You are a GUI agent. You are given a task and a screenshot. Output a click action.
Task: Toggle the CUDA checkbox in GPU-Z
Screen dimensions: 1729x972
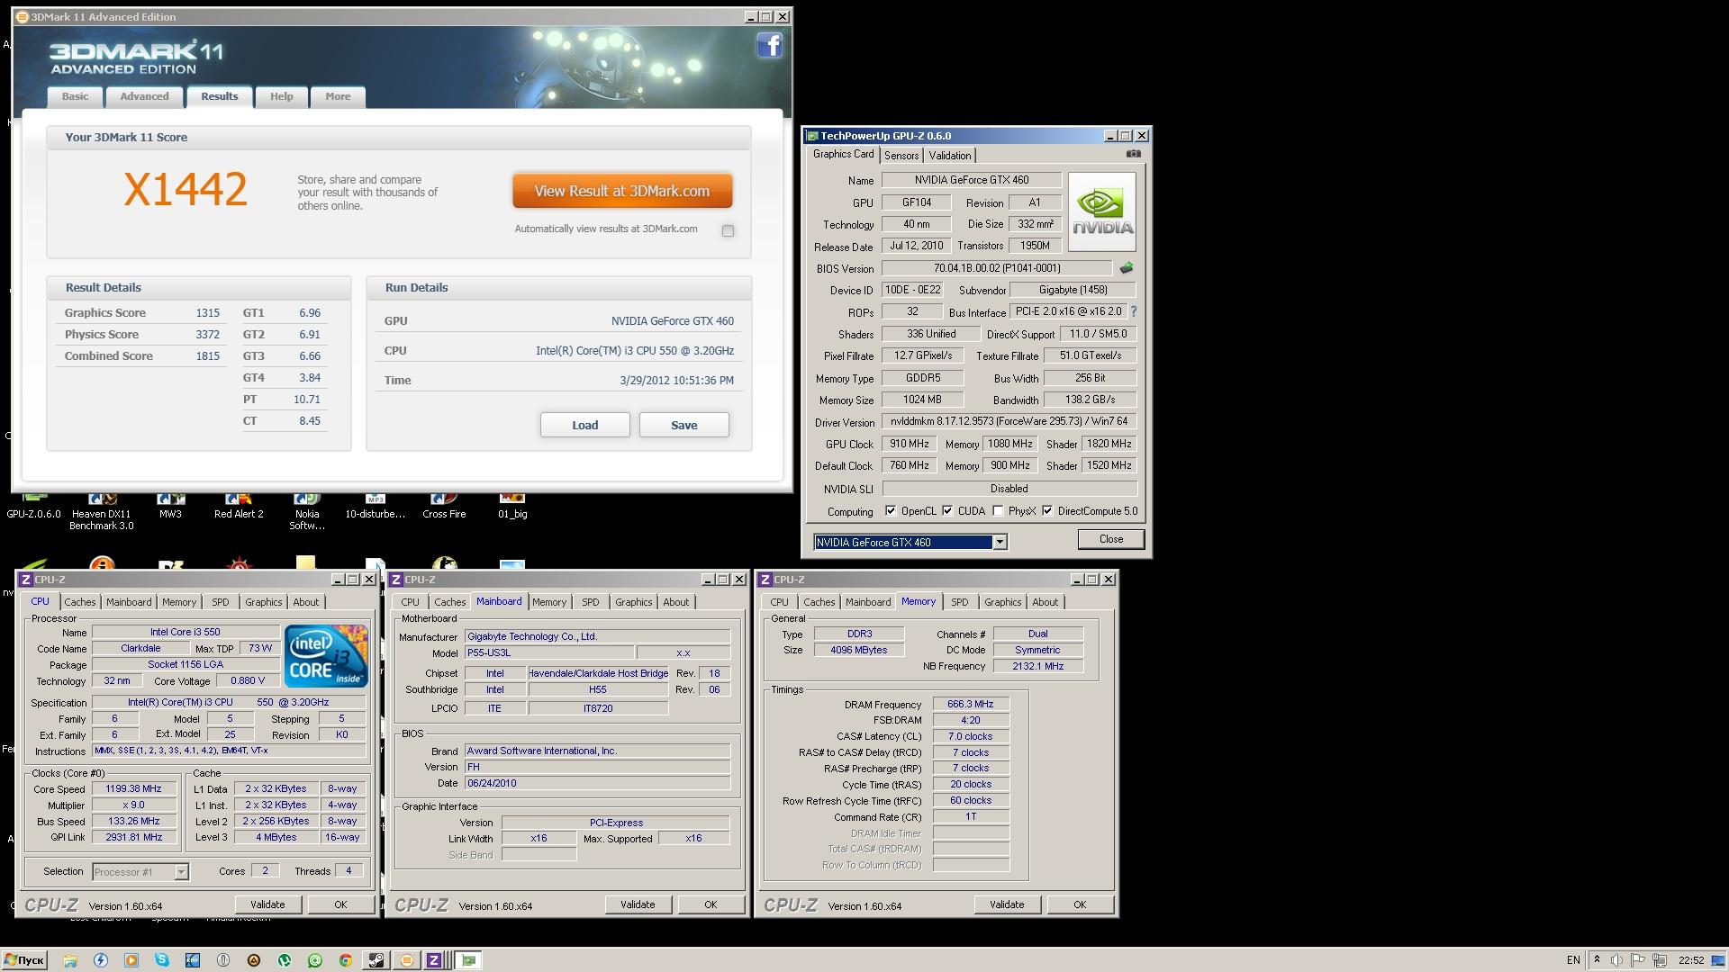pyautogui.click(x=947, y=510)
